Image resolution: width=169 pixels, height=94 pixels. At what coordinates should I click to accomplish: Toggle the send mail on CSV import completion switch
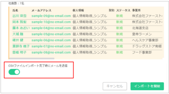click(14, 72)
